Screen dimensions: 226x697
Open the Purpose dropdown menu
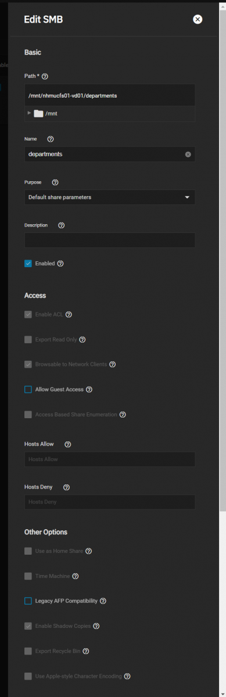coord(110,197)
